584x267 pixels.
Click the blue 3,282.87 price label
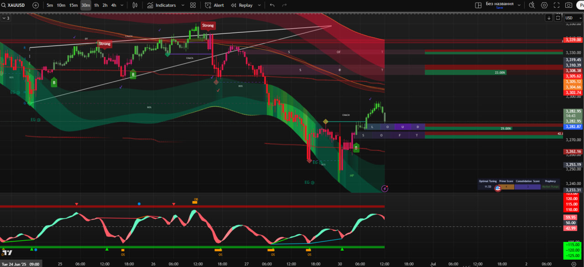(574, 127)
